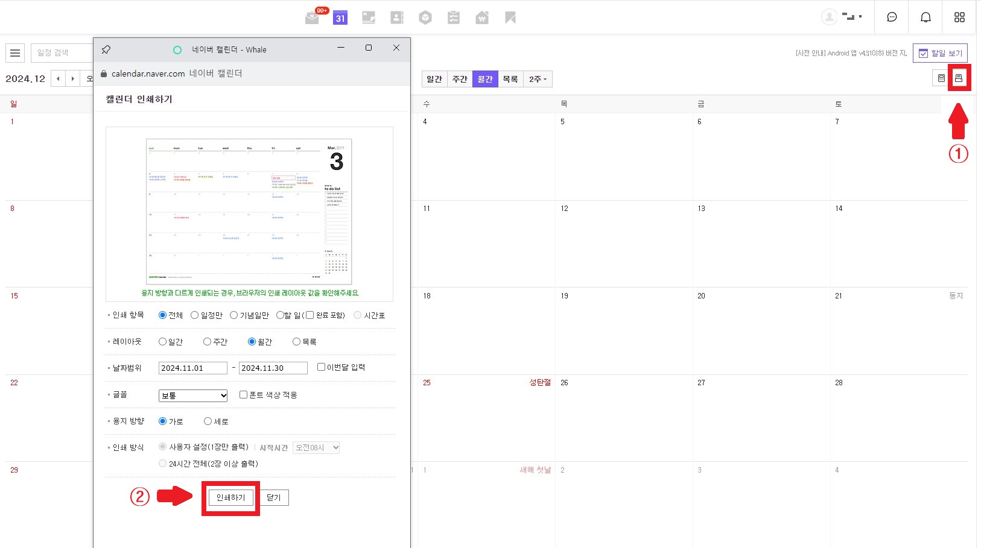Switch to the 주간 calendar view tab

(460, 79)
